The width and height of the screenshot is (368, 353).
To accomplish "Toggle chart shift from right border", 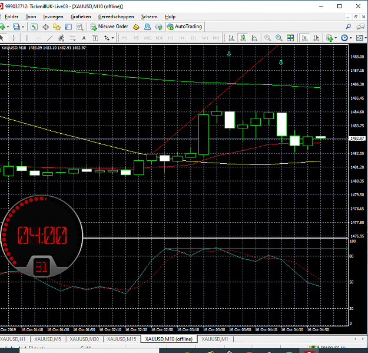I will tap(316, 38).
